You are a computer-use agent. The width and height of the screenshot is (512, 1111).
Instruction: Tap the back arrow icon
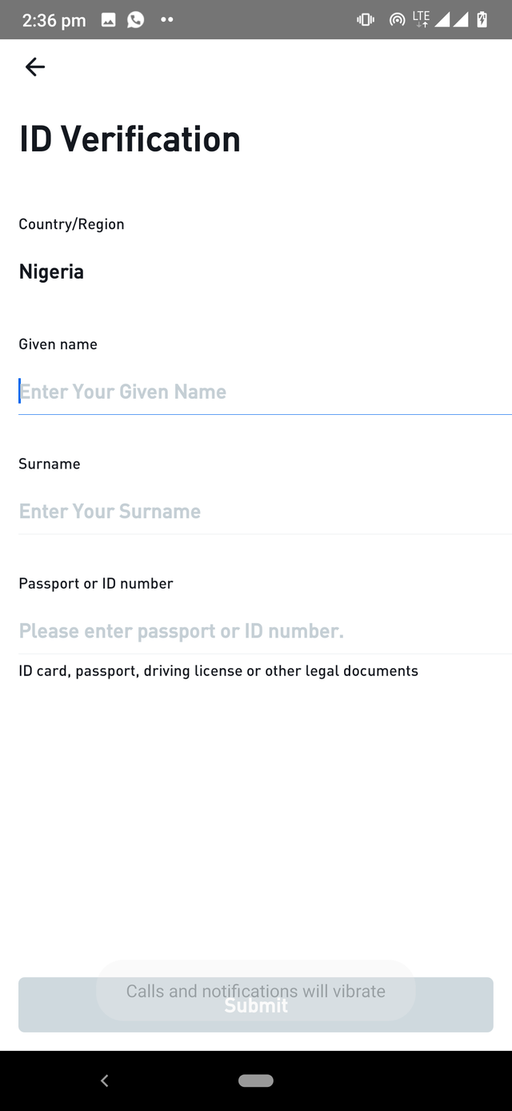tap(35, 67)
